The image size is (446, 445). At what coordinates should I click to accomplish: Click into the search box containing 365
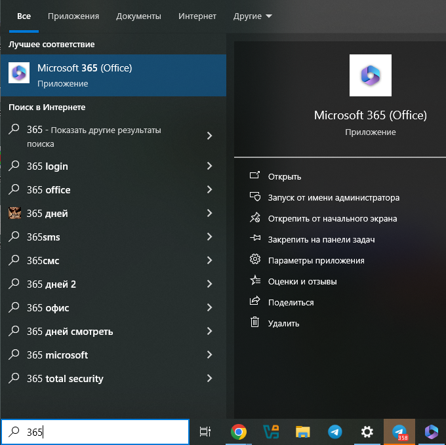95,432
